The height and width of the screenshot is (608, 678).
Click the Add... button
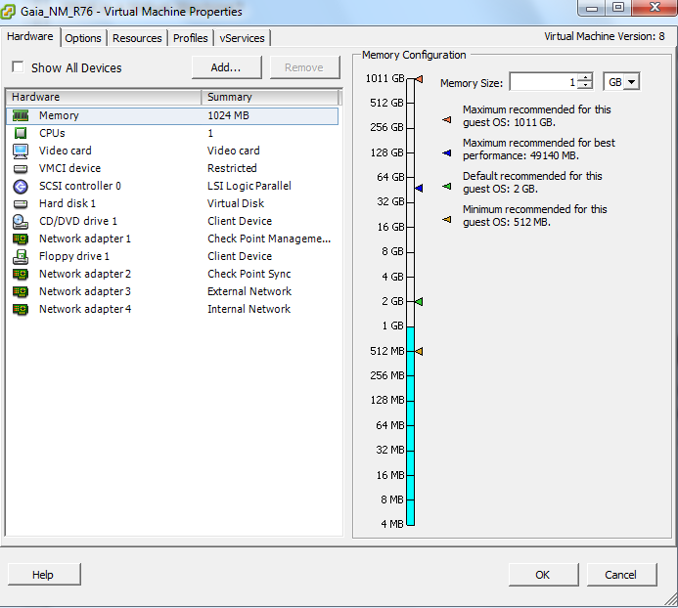pyautogui.click(x=226, y=67)
